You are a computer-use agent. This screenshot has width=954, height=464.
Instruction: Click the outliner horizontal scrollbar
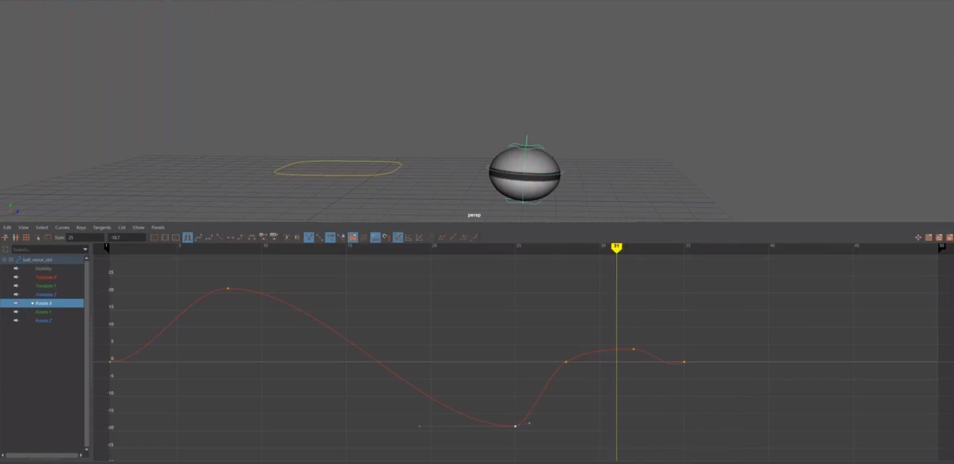pos(42,455)
